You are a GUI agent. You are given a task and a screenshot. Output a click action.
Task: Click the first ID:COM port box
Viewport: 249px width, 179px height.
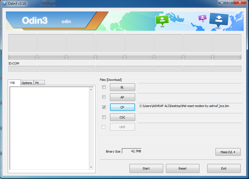tap(22, 69)
